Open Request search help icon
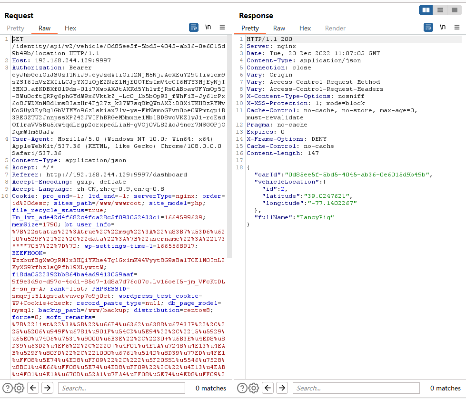This screenshot has width=466, height=399. click(x=8, y=388)
